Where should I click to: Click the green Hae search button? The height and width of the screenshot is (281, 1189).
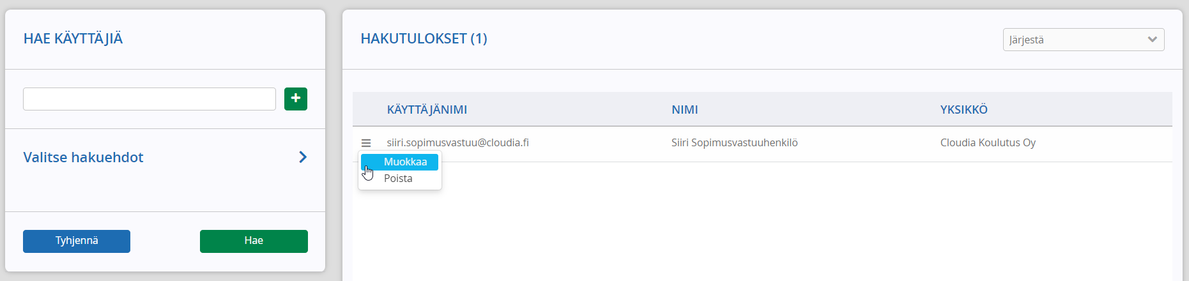point(254,241)
